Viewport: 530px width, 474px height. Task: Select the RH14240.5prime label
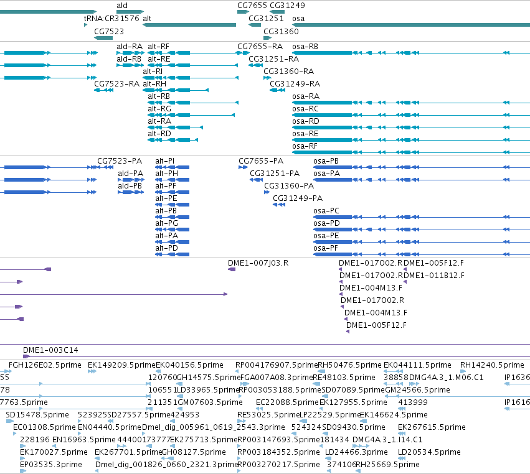tap(492, 365)
